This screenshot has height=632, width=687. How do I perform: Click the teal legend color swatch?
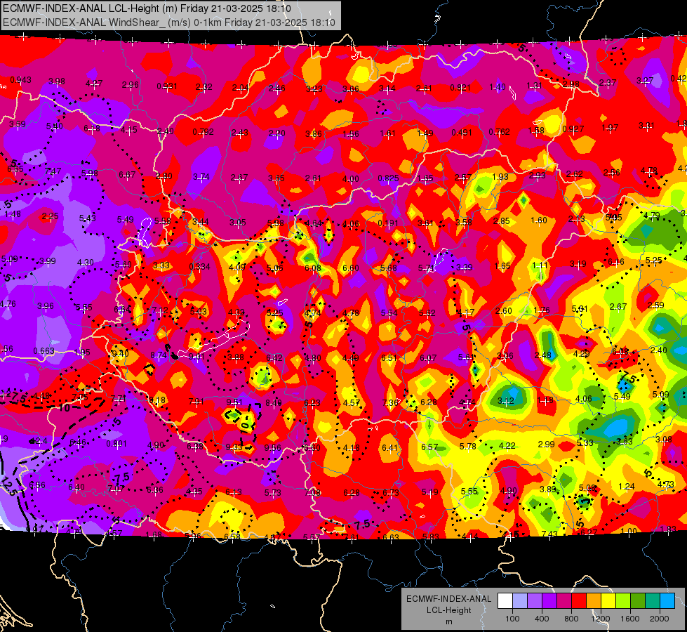click(x=653, y=601)
